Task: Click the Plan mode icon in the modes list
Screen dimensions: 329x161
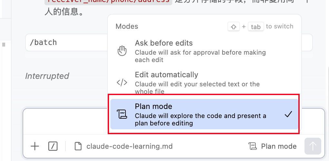Action: pos(122,114)
